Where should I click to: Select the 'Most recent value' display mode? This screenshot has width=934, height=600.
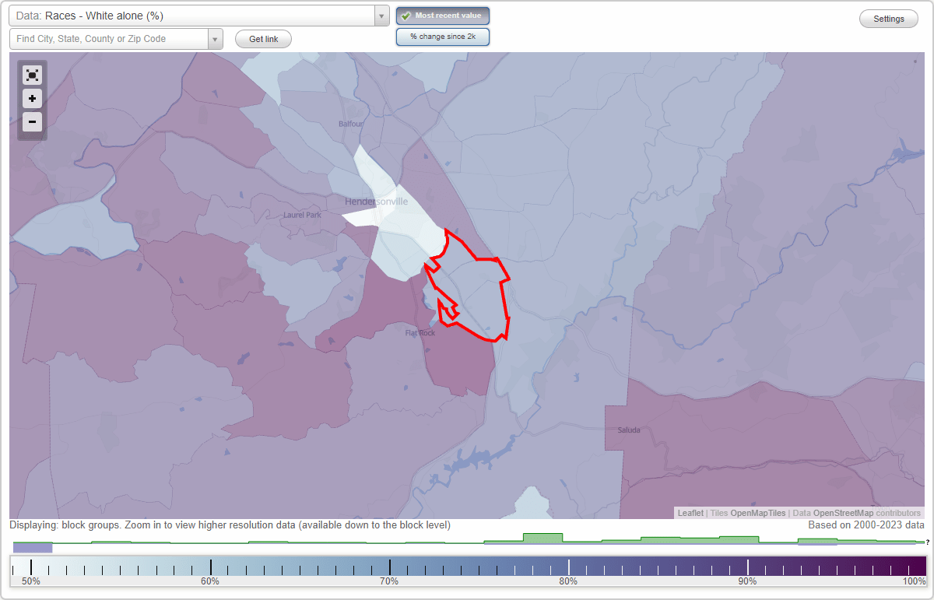pyautogui.click(x=443, y=15)
